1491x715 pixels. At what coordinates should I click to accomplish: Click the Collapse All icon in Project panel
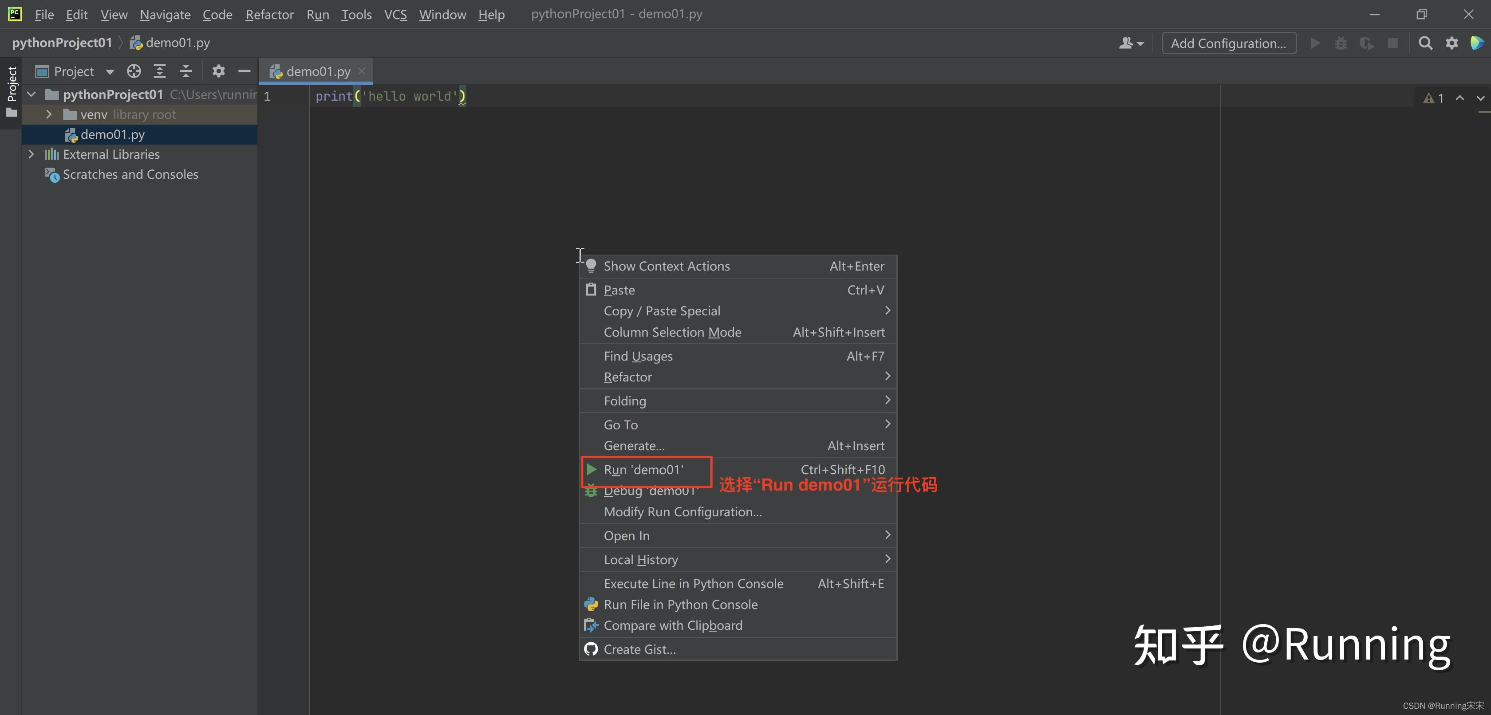coord(185,71)
